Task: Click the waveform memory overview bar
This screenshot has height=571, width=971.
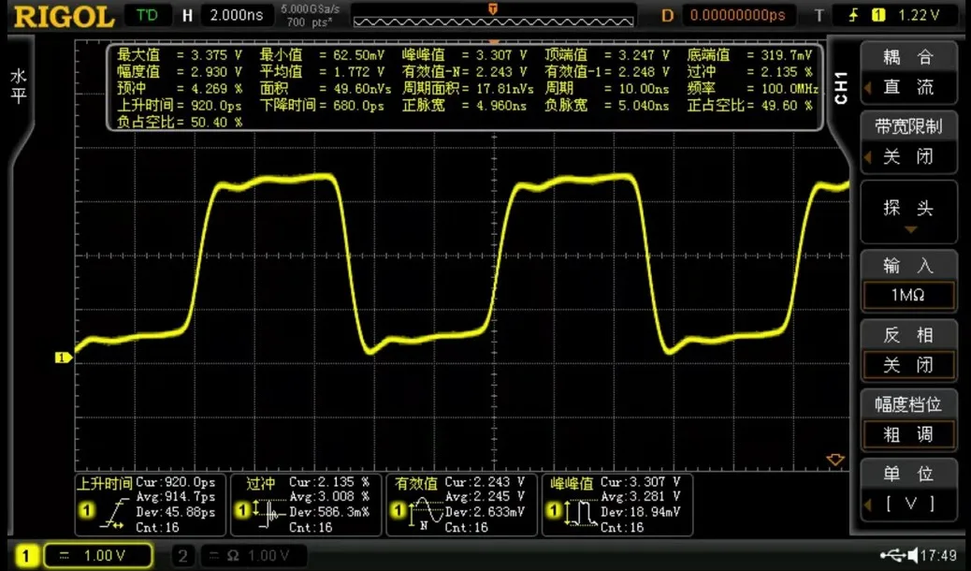Action: pos(493,22)
